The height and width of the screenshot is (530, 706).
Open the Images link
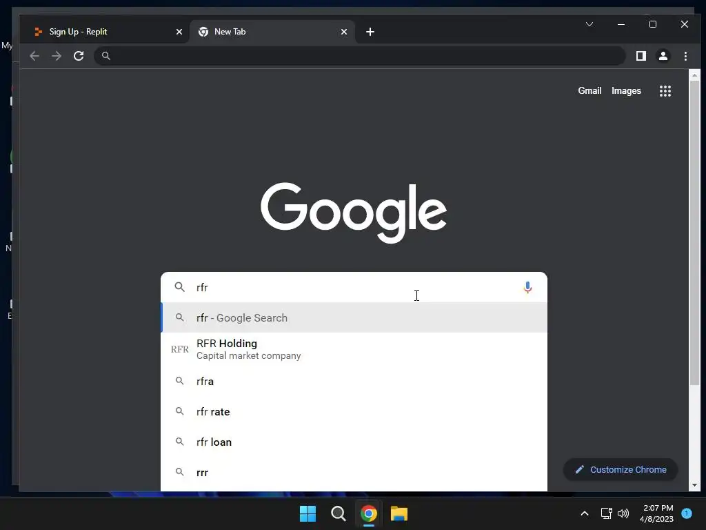click(626, 90)
